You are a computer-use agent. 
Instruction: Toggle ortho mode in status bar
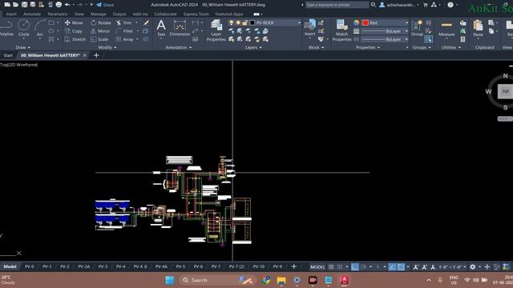[355, 266]
